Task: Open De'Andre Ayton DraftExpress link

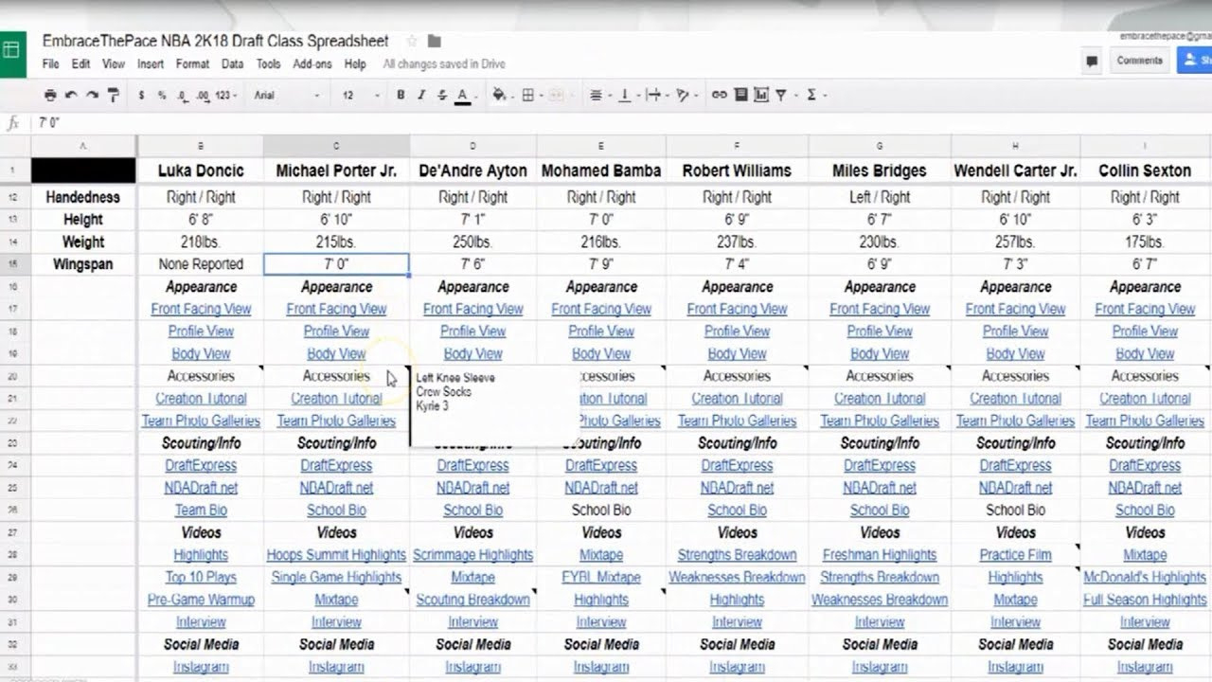Action: pos(472,465)
